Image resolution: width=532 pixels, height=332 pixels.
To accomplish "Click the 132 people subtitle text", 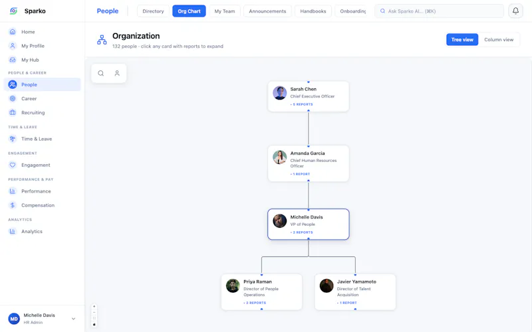I will 168,46.
